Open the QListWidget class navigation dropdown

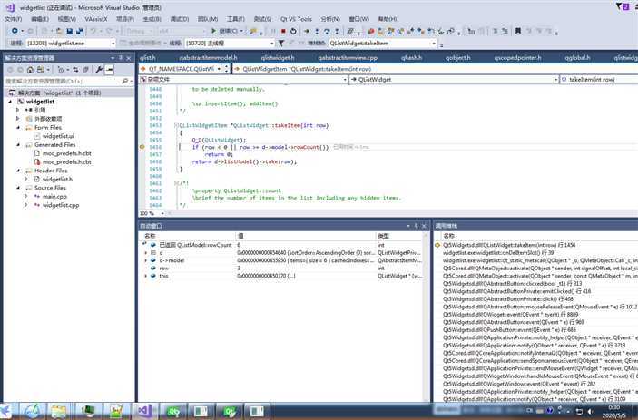(555, 80)
